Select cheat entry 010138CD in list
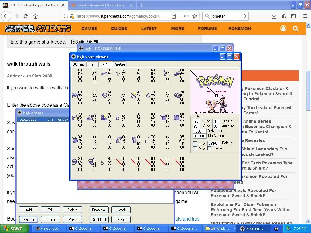Image resolution: width=311 pixels, height=233 pixels. point(43,120)
